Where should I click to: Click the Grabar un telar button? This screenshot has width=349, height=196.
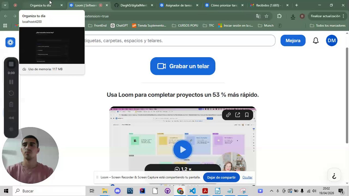tap(183, 66)
